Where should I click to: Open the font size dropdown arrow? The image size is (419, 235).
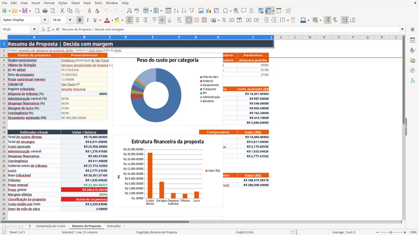tap(70, 20)
